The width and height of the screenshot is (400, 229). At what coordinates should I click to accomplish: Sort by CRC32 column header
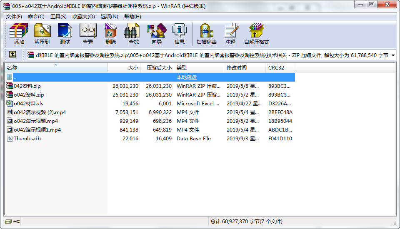pos(280,67)
